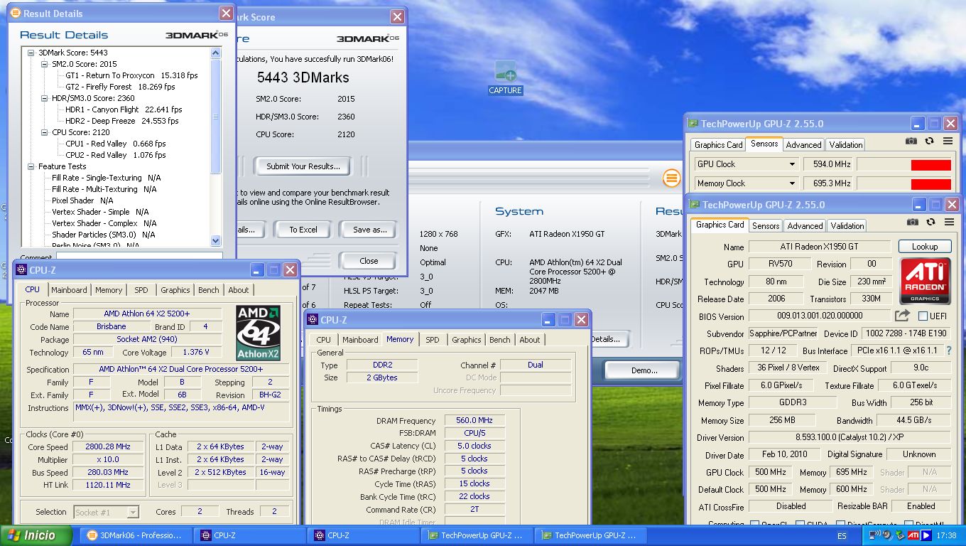
Task: Click DRAM Frequency value 560.0 MHz
Action: (x=474, y=421)
